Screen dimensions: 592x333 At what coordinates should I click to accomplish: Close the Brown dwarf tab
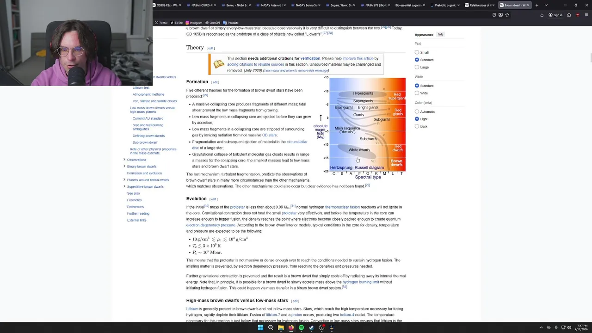[529, 5]
